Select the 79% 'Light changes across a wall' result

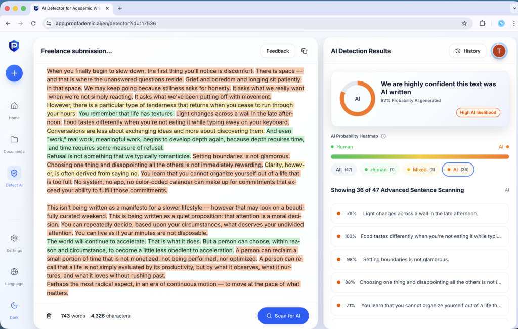click(x=419, y=213)
